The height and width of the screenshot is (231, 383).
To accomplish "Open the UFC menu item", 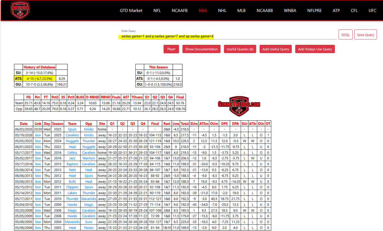I will [x=372, y=10].
